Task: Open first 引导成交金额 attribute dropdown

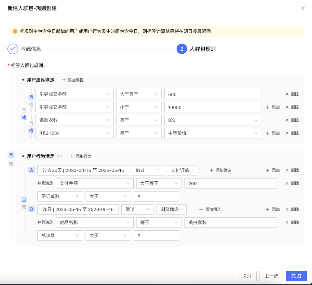Action: point(74,94)
